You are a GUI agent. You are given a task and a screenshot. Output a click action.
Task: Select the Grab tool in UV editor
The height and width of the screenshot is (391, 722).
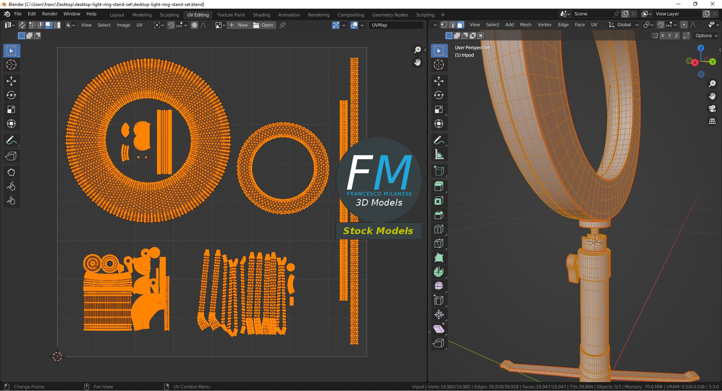11,172
